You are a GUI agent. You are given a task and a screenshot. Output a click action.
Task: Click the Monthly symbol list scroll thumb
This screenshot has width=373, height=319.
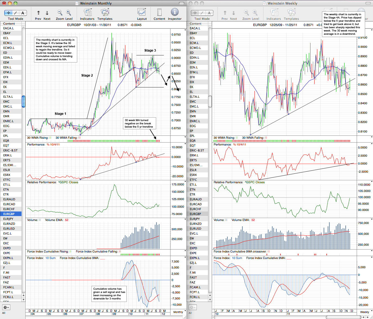pos(23,101)
